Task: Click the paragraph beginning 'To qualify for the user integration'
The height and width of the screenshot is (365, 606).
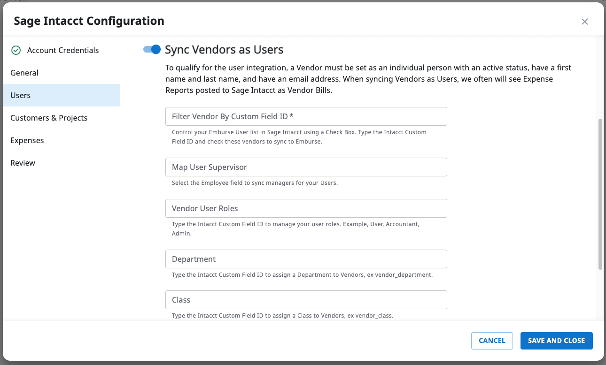Action: click(x=368, y=79)
